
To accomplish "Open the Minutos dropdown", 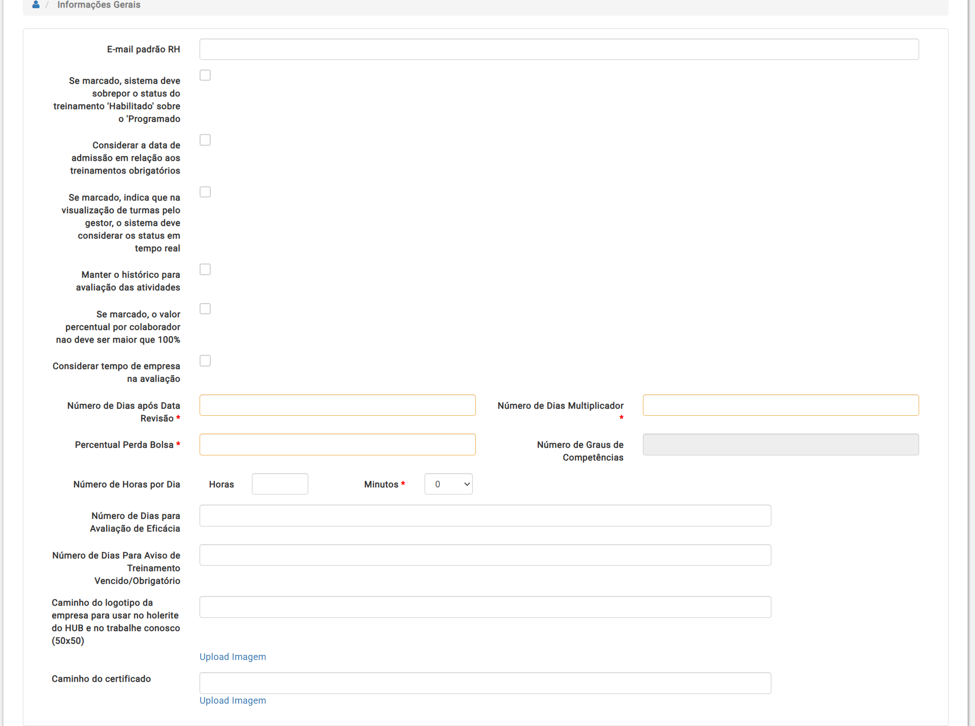I will tap(448, 484).
